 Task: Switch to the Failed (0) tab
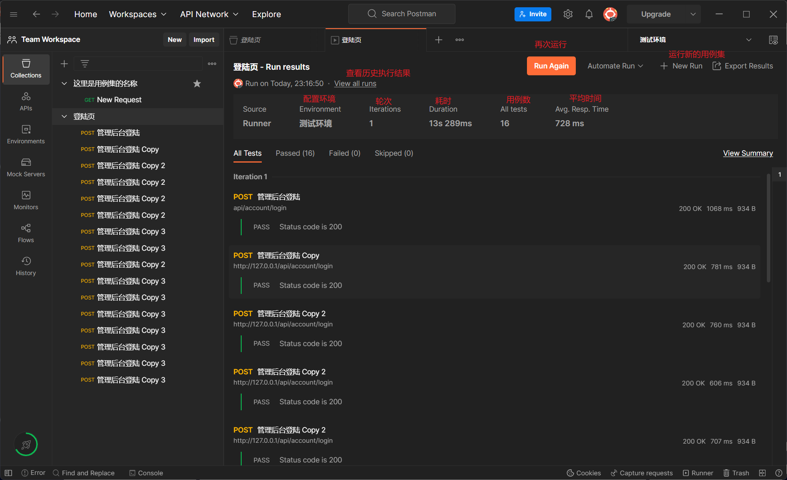pos(344,153)
